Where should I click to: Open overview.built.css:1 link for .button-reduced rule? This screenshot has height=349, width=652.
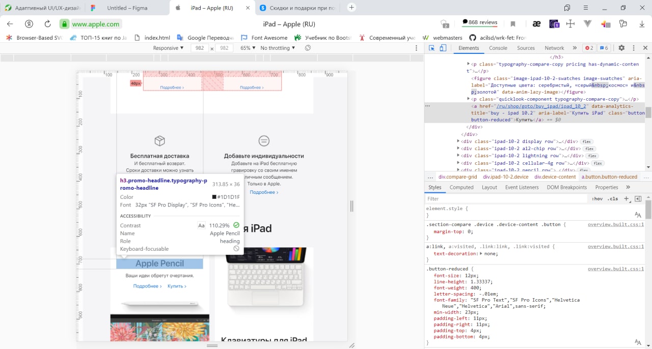pyautogui.click(x=616, y=269)
